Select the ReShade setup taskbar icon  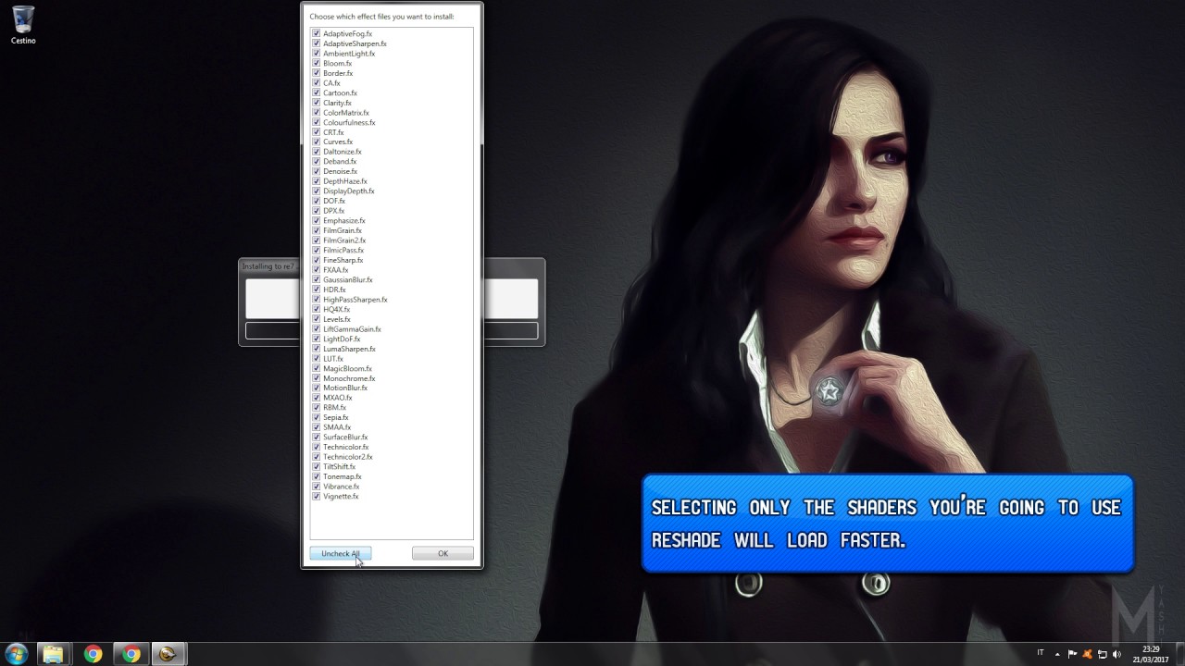click(x=168, y=654)
